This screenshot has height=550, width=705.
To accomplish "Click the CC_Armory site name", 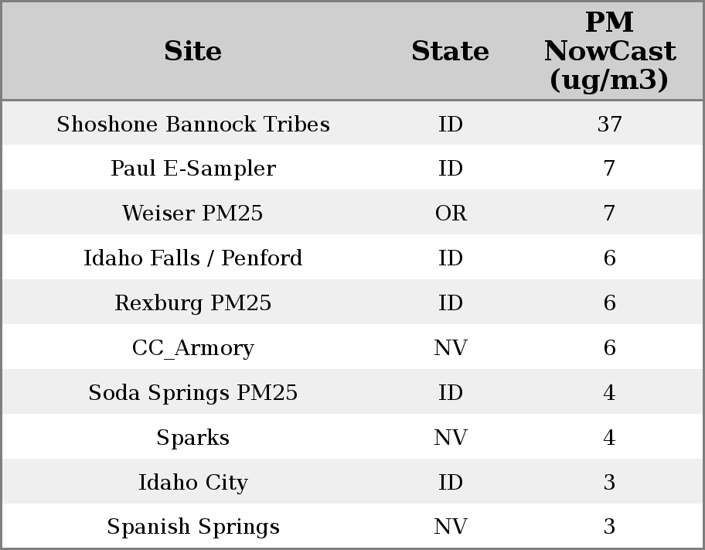I will pos(192,348).
